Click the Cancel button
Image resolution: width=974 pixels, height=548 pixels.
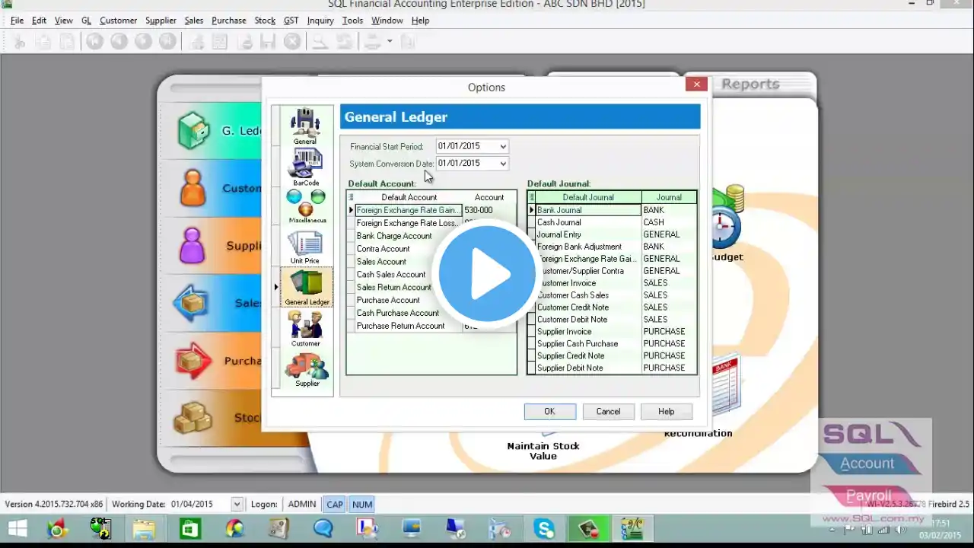pyautogui.click(x=608, y=412)
